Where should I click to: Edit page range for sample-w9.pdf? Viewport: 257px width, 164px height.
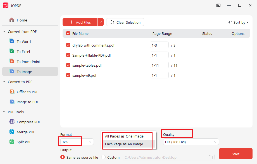click(159, 75)
